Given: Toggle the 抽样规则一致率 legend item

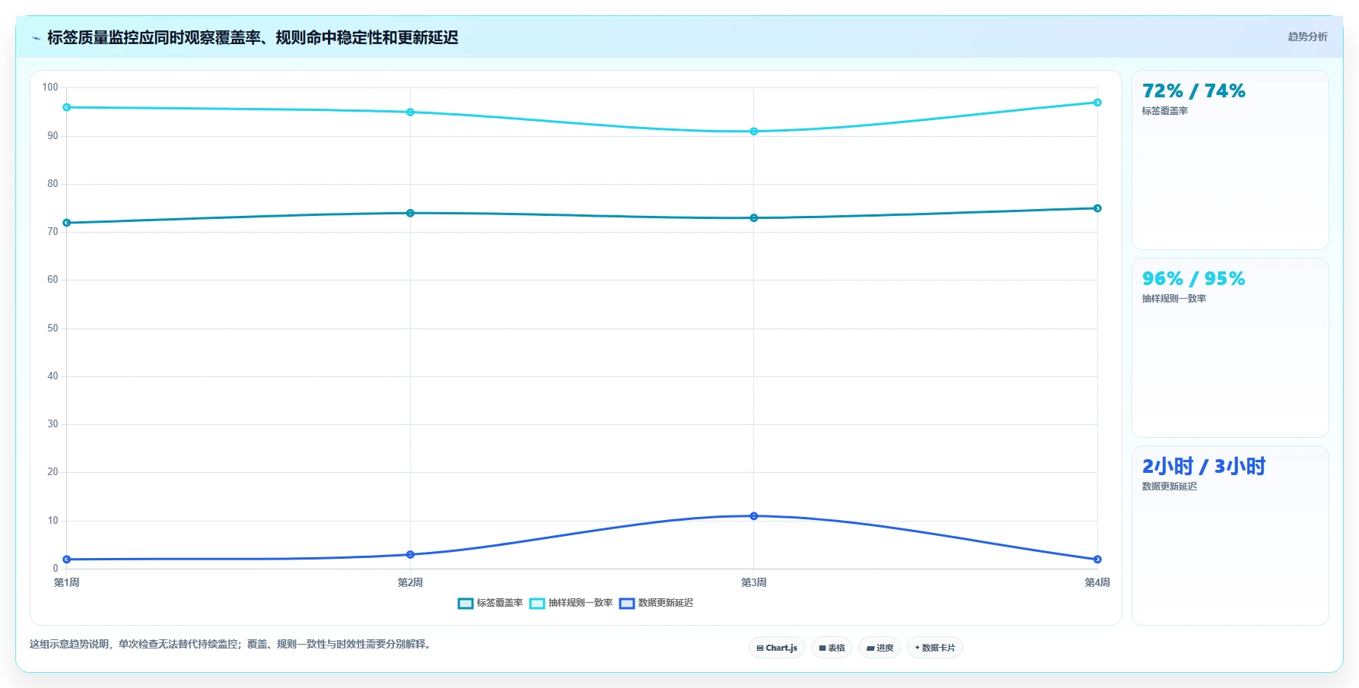Looking at the screenshot, I should click(571, 603).
